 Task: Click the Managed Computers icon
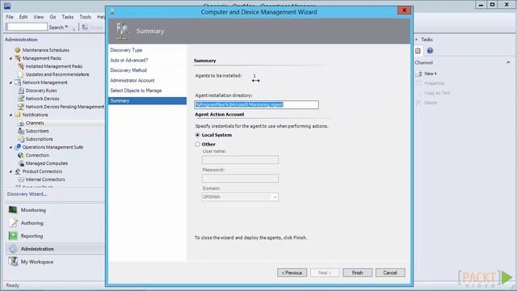click(x=21, y=163)
